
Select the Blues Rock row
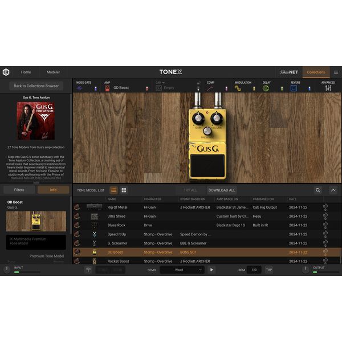pyautogui.click(x=206, y=225)
